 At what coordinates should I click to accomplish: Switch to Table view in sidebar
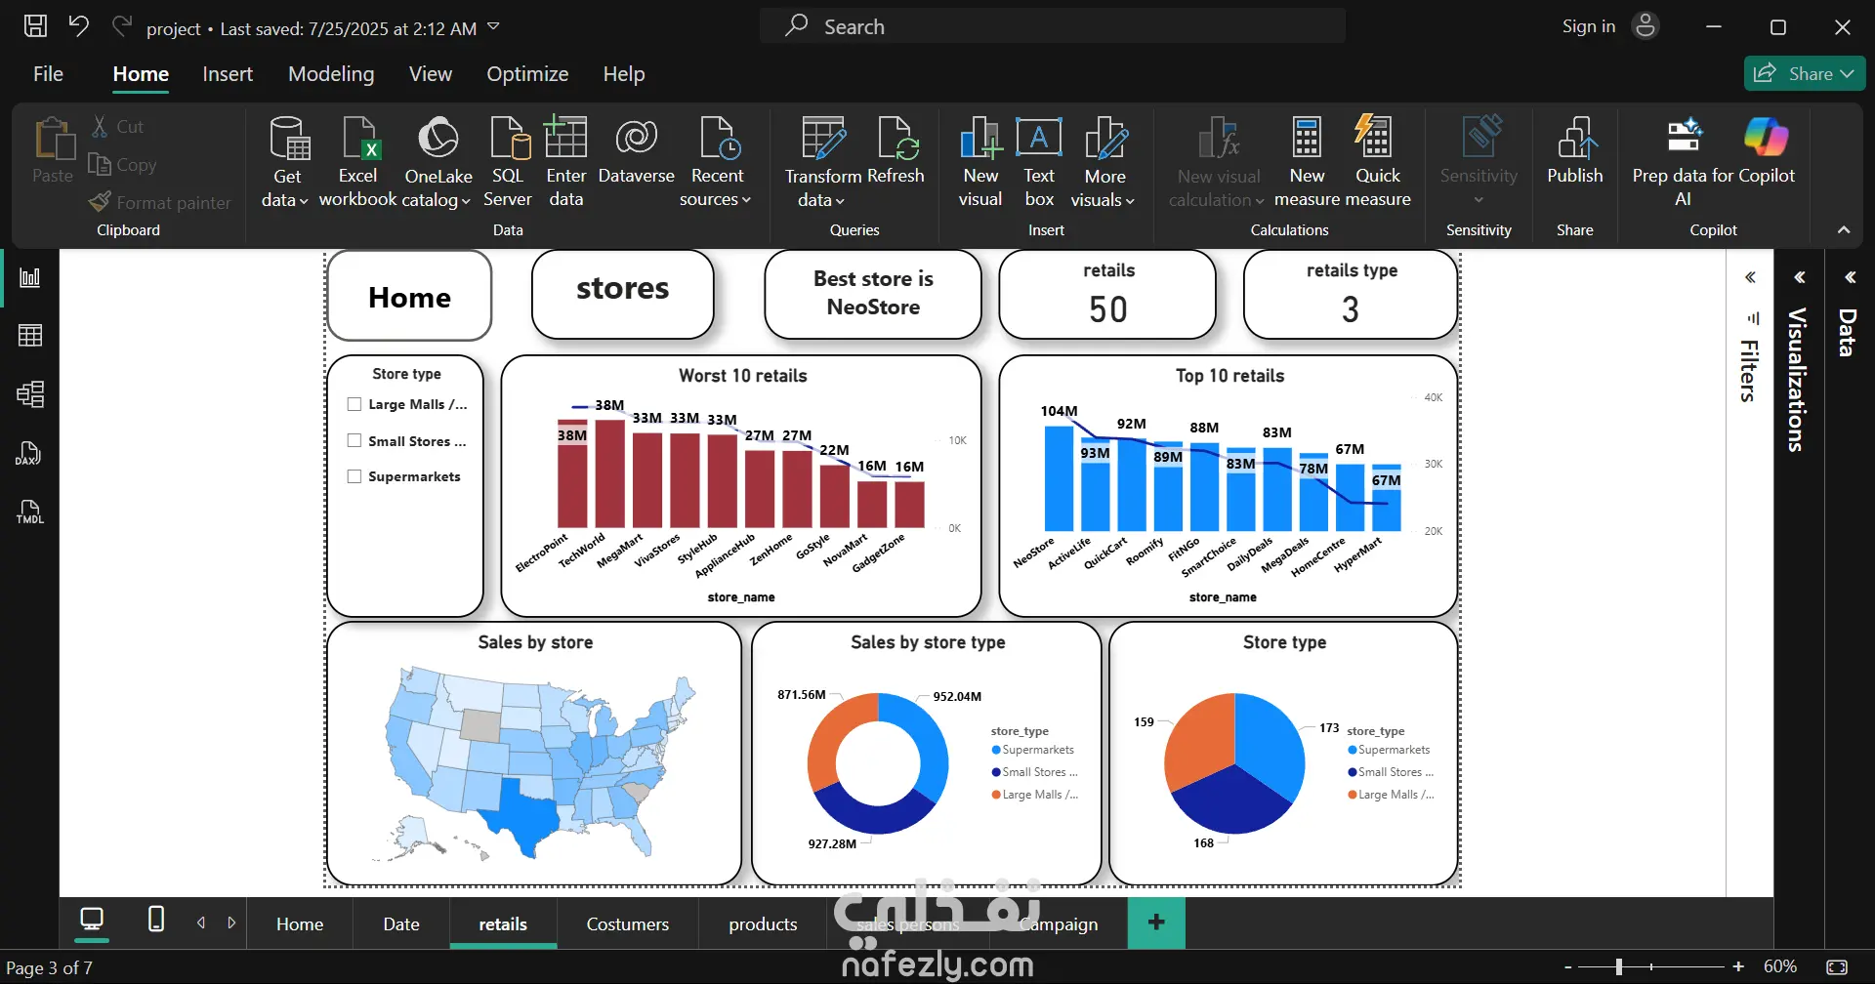[x=30, y=336]
